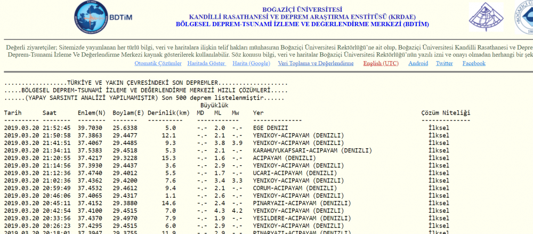
Task: Click the Yer column header
Action: point(259,113)
